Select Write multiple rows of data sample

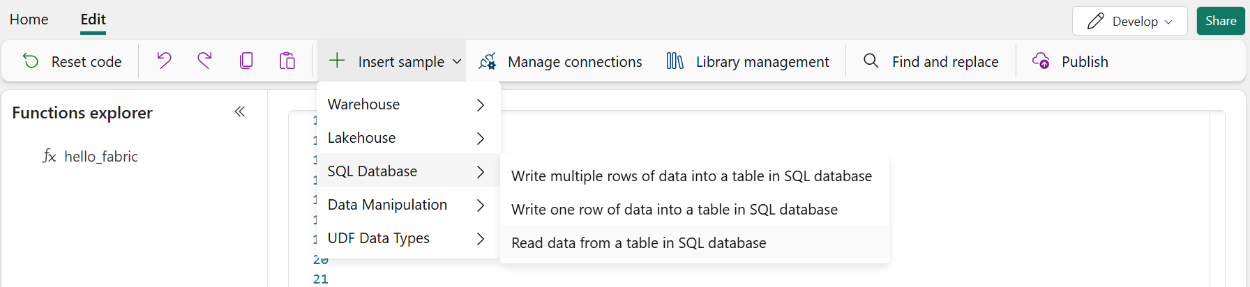(691, 176)
